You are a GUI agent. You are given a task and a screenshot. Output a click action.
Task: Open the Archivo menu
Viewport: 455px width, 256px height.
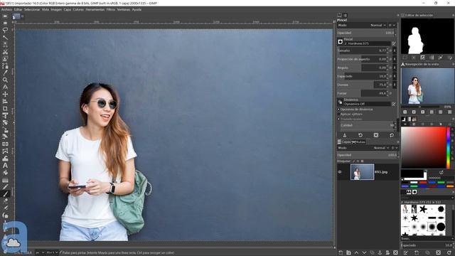pos(6,9)
